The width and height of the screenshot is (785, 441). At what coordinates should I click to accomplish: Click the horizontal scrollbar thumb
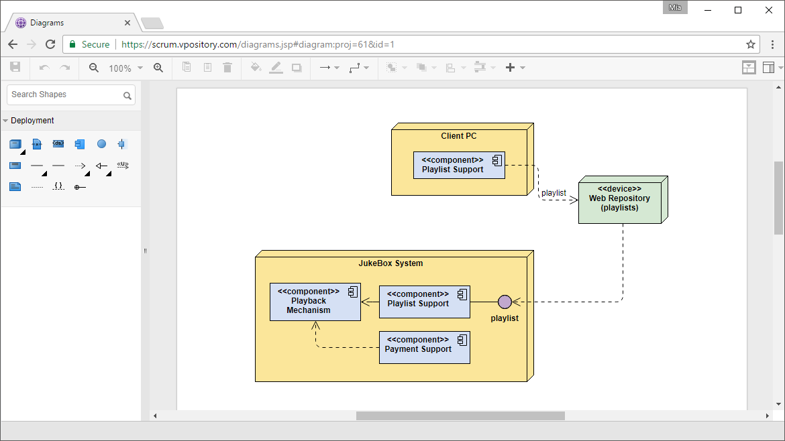tap(460, 416)
